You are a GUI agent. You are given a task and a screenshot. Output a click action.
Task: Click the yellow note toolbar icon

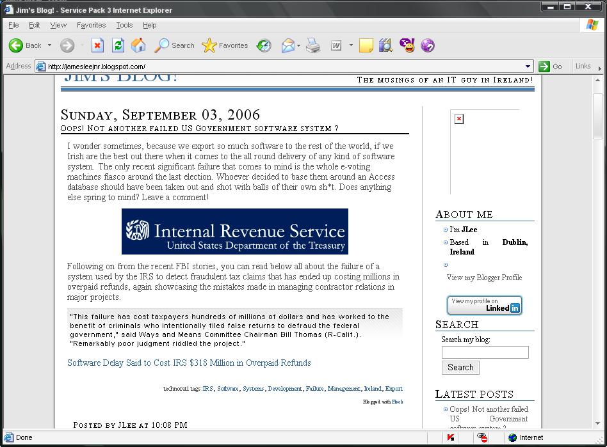366,45
